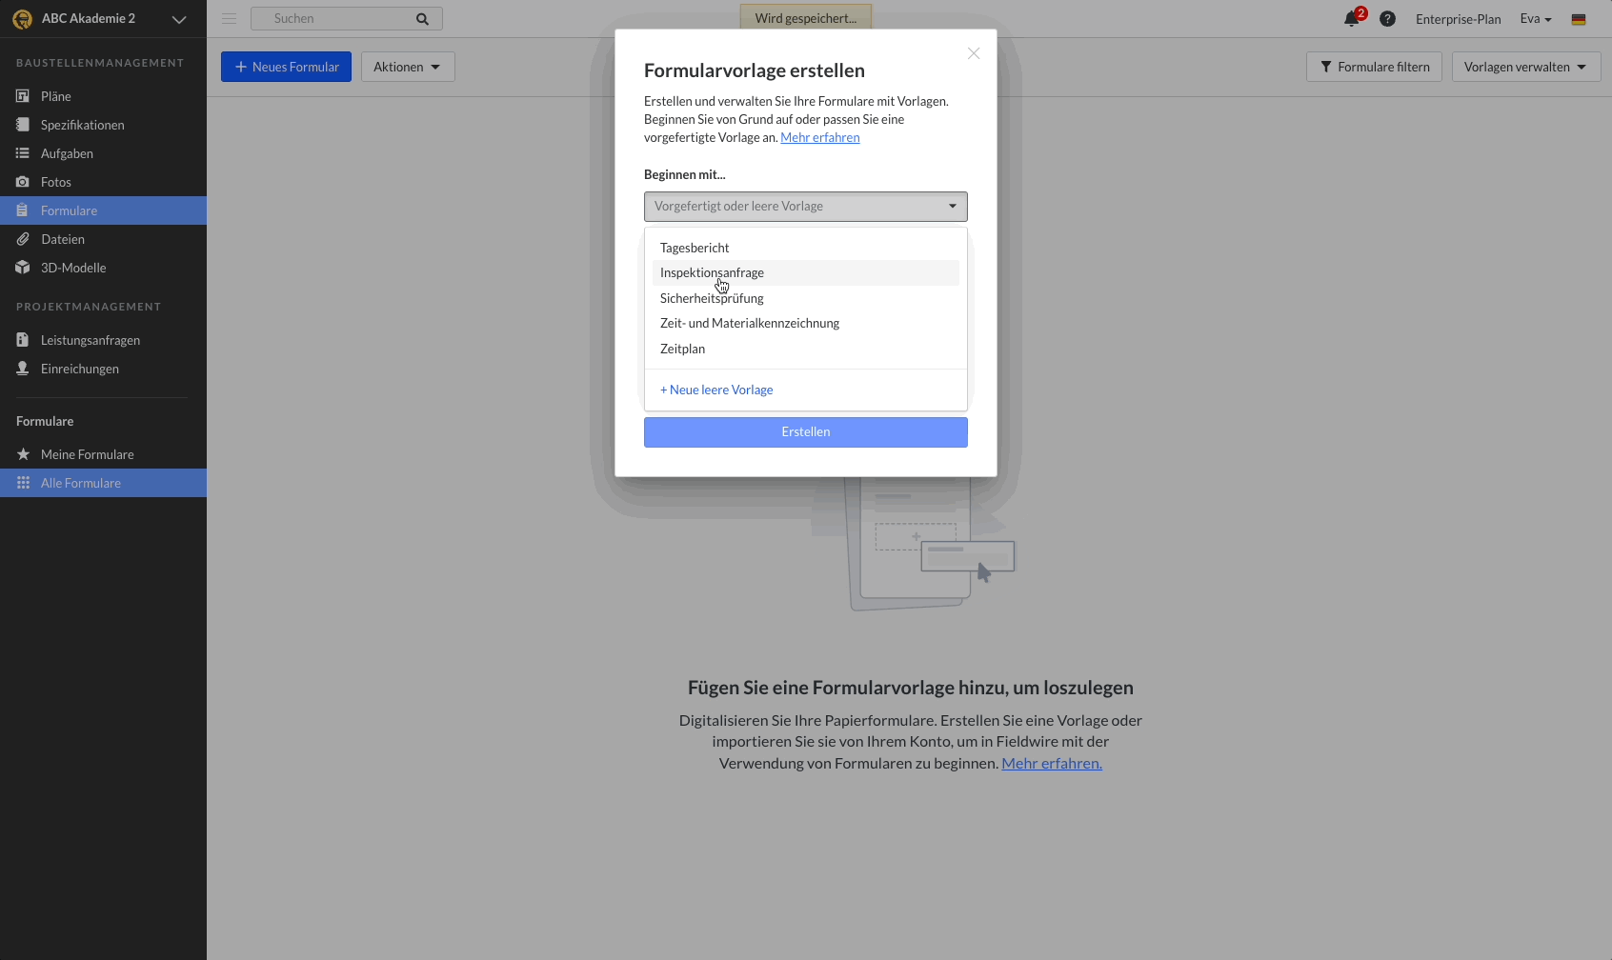Click the hamburger menu icon
Image resolution: width=1612 pixels, height=960 pixels.
(x=230, y=19)
